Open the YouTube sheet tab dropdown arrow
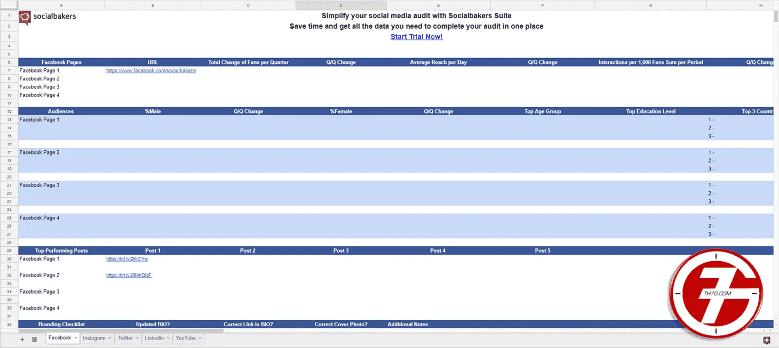 200,338
